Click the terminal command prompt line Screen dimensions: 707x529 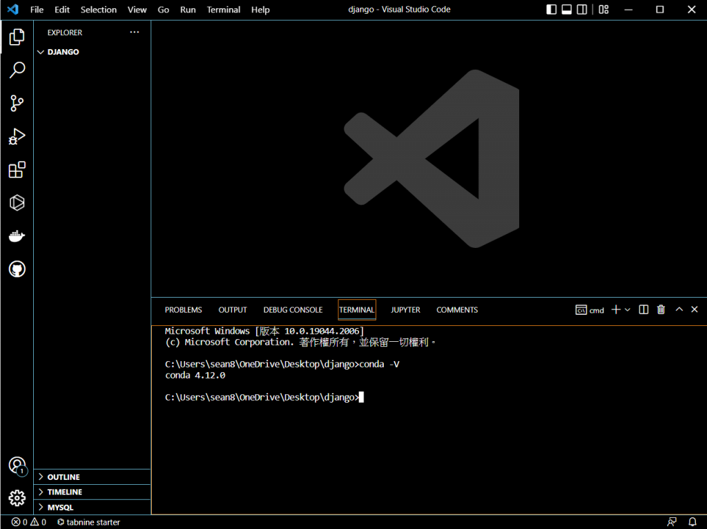[x=264, y=397]
